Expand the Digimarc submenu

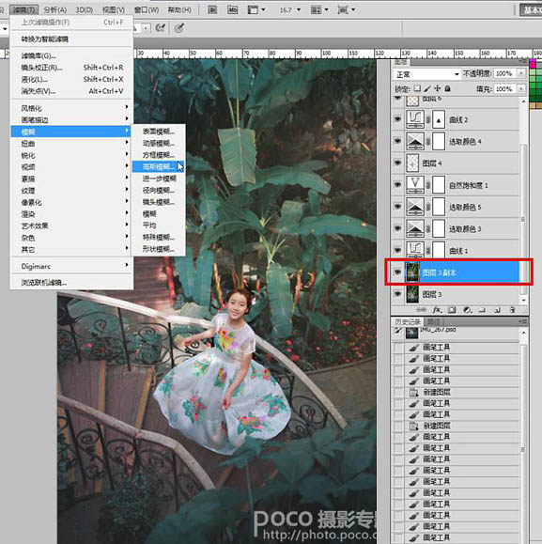tap(71, 266)
